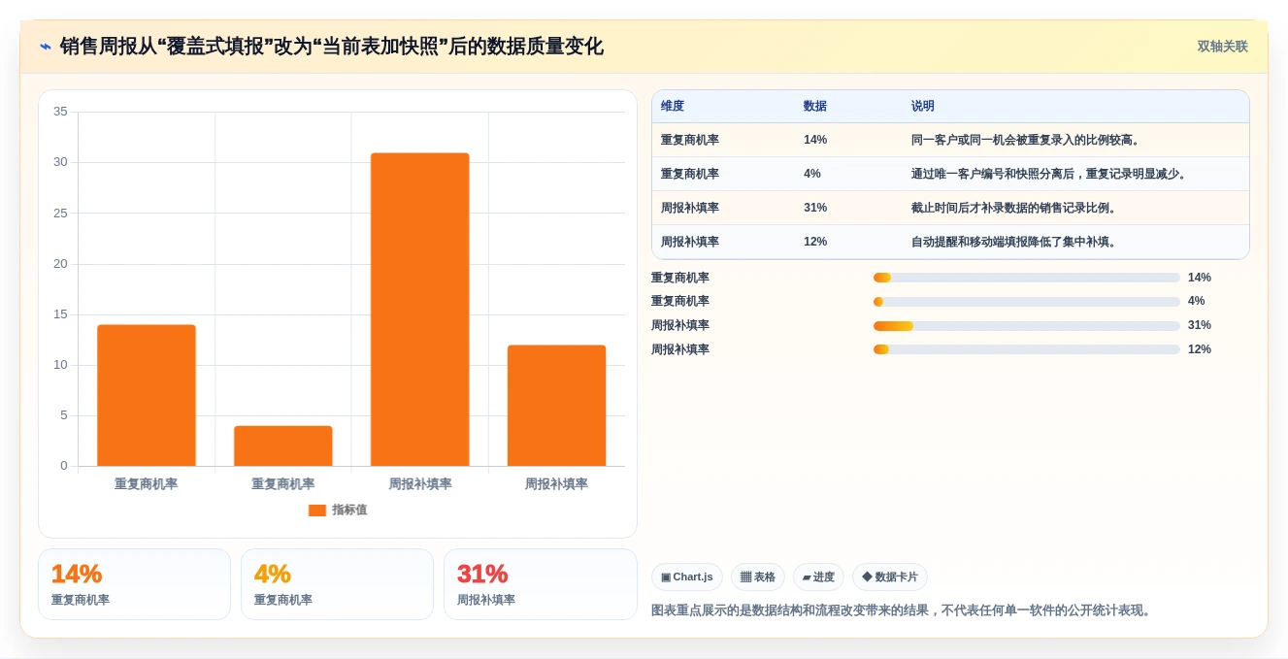Click the chart bar valued 12
The height and width of the screenshot is (659, 1288).
(x=556, y=406)
